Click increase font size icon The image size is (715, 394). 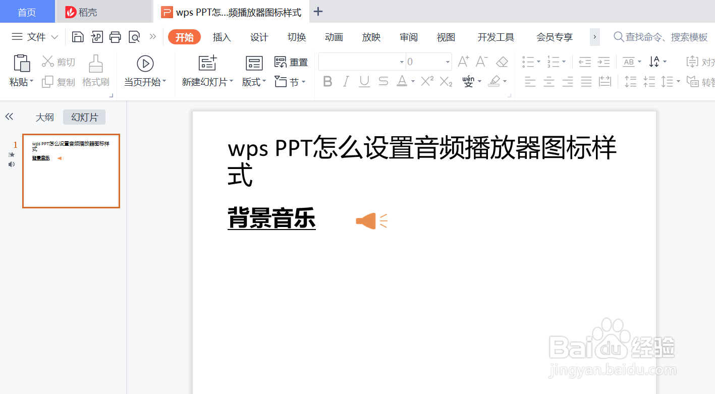(463, 62)
